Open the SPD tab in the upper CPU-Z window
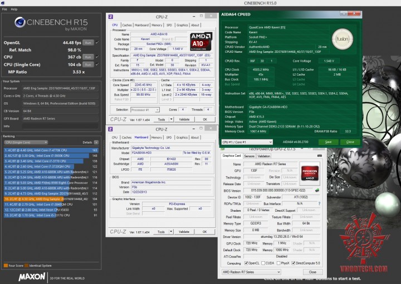 169,25
